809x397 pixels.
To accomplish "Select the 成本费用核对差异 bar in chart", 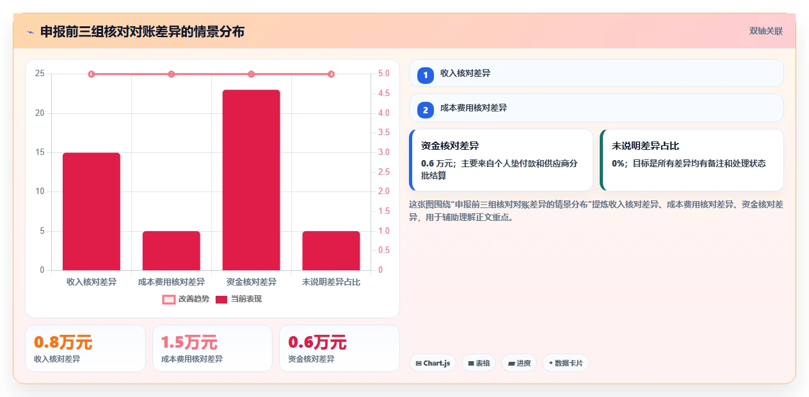I will pyautogui.click(x=172, y=250).
